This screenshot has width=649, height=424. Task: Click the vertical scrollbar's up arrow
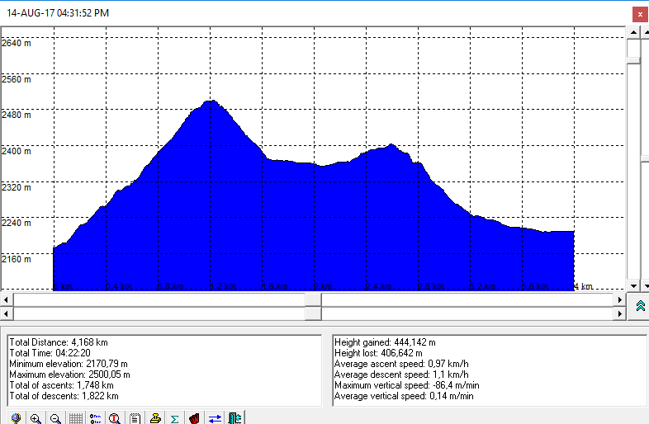click(634, 32)
